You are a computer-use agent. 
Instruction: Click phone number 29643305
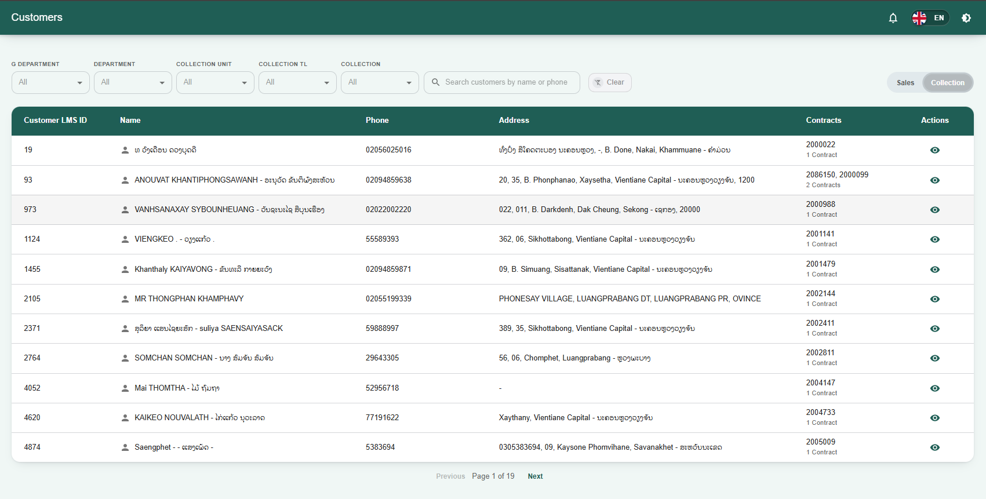point(382,358)
